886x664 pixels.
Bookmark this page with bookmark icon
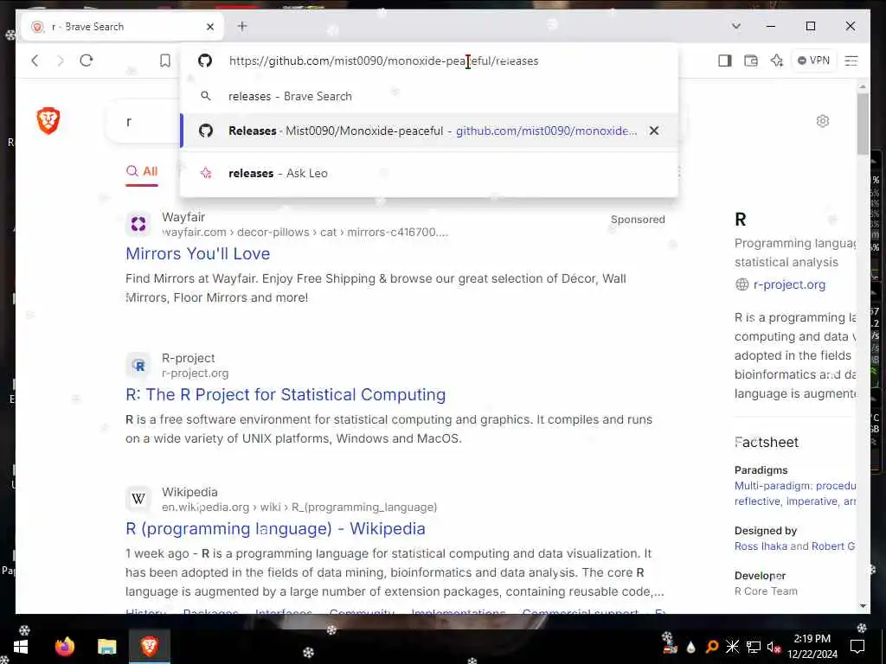click(165, 61)
